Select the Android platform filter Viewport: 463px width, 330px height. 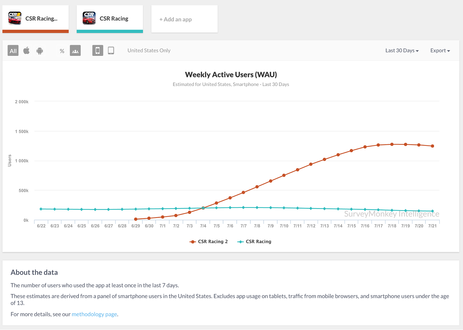pos(40,51)
